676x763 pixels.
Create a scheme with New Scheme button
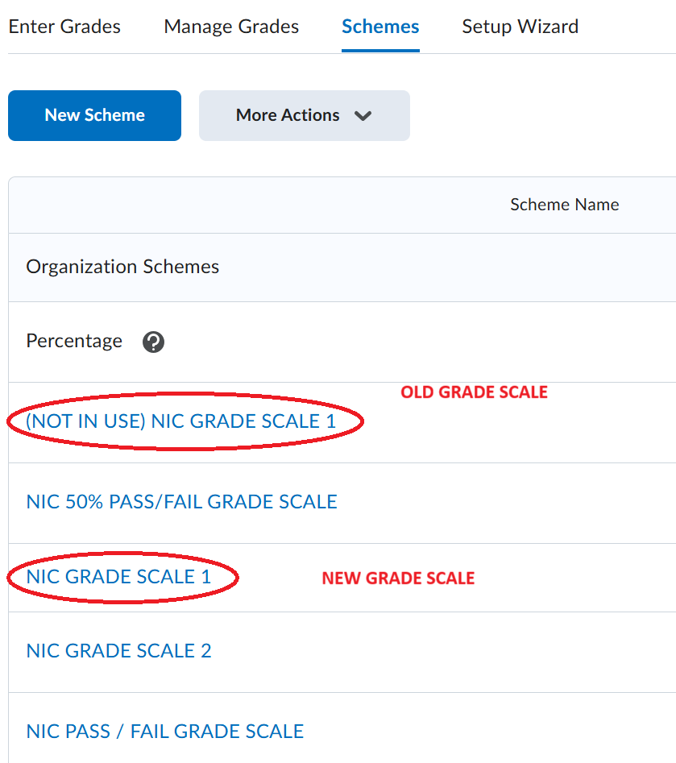pos(94,115)
